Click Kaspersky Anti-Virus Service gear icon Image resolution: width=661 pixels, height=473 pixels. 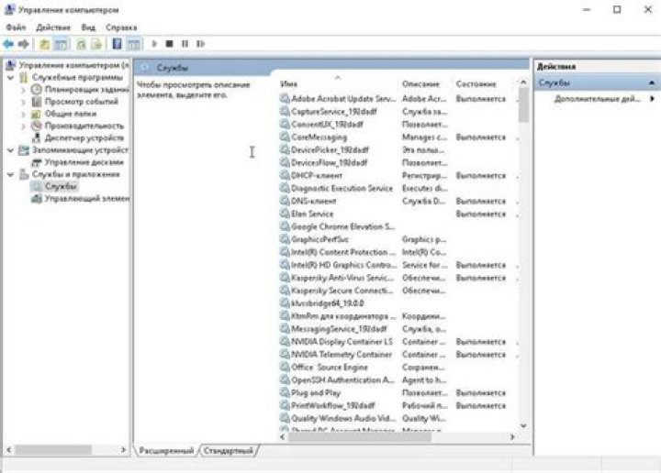point(285,278)
